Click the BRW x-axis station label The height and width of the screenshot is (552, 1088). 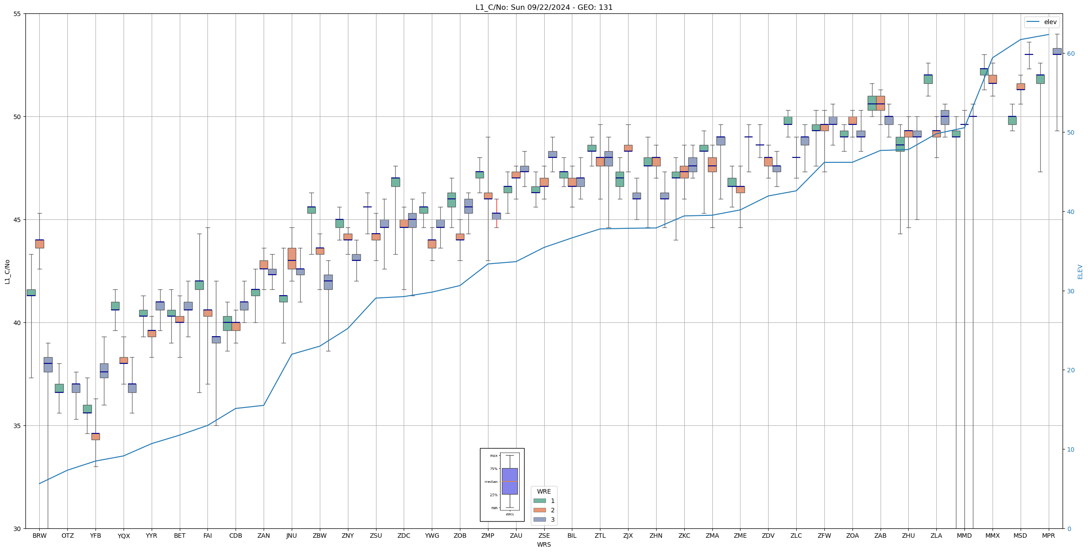pos(39,536)
